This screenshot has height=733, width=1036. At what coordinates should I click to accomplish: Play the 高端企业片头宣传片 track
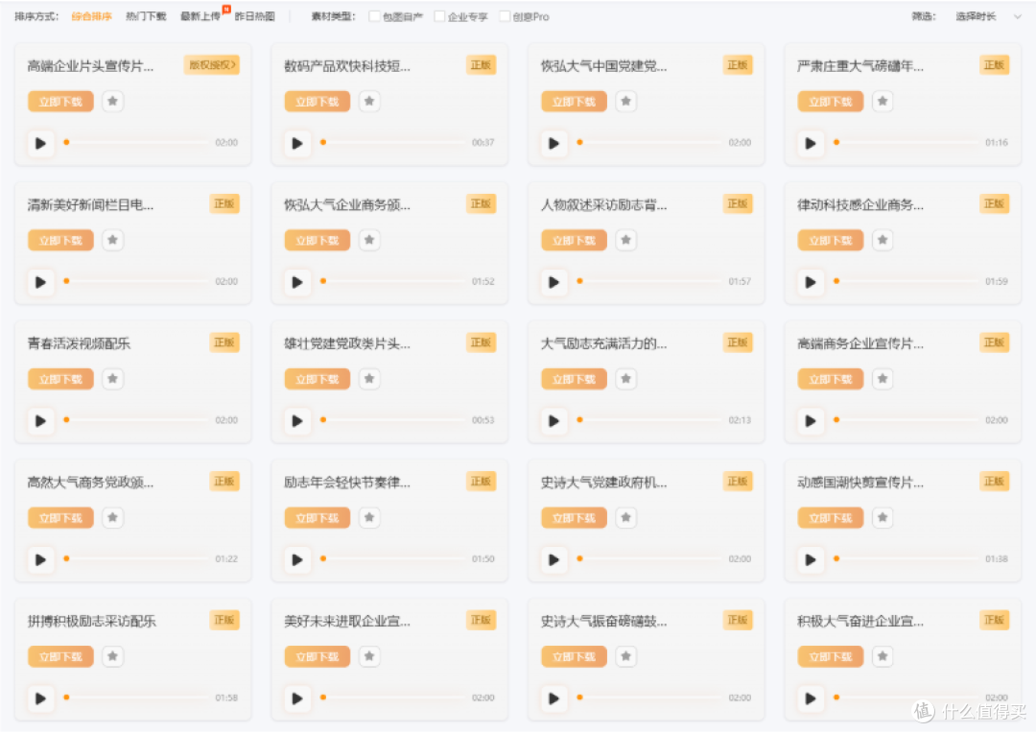click(x=40, y=143)
